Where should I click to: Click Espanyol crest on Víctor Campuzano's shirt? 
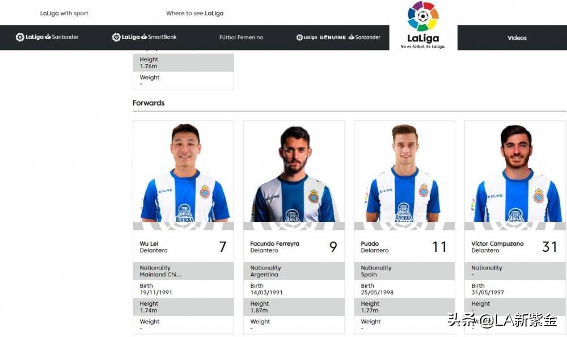coord(539,196)
